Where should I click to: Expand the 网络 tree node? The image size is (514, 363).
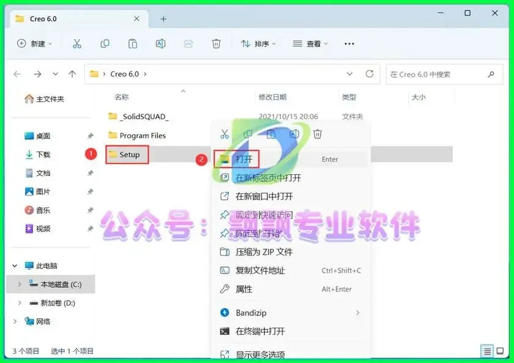coord(15,321)
